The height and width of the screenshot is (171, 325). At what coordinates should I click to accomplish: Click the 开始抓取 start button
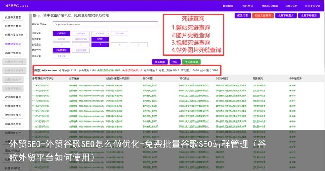pyautogui.click(x=160, y=62)
